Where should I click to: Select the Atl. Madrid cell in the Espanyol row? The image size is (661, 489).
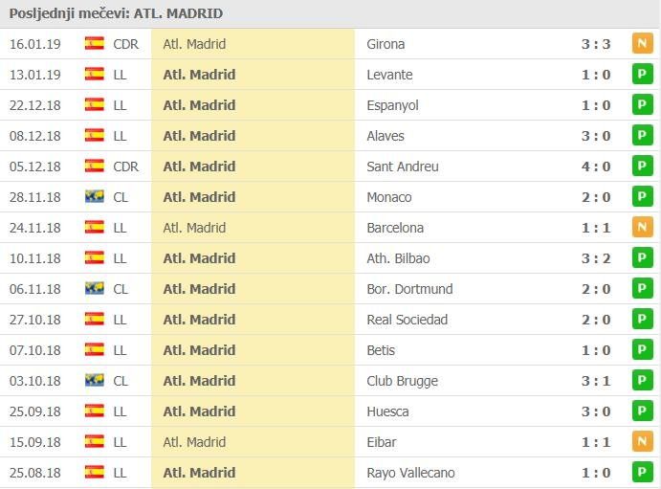pyautogui.click(x=199, y=105)
